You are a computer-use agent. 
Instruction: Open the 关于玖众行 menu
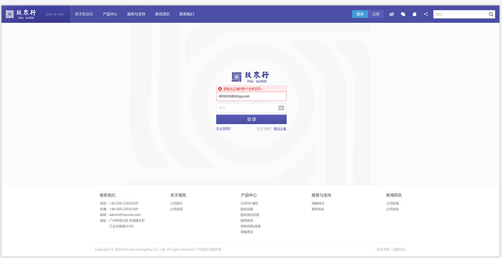point(84,14)
